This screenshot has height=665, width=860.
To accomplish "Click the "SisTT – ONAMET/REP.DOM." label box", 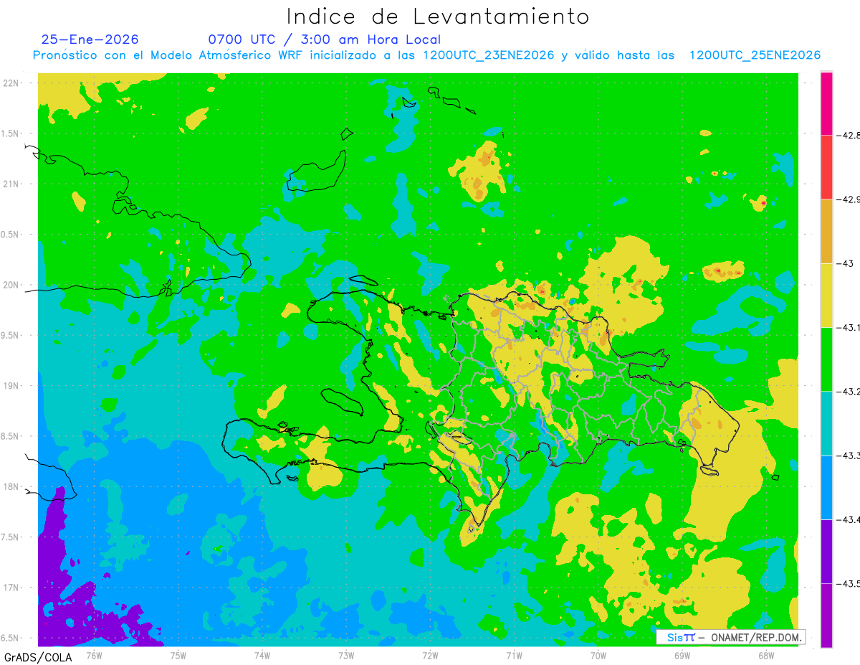I will pyautogui.click(x=730, y=637).
